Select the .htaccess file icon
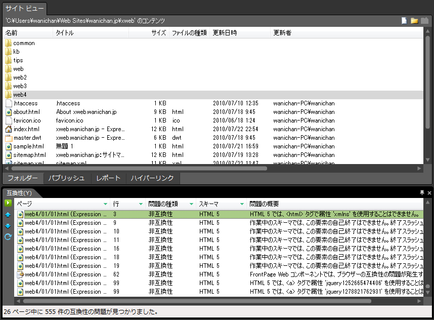 point(9,103)
